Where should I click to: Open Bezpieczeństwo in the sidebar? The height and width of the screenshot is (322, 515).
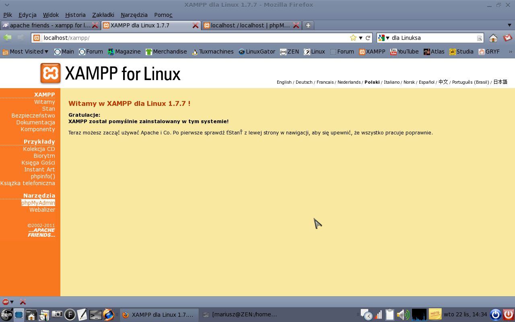33,116
